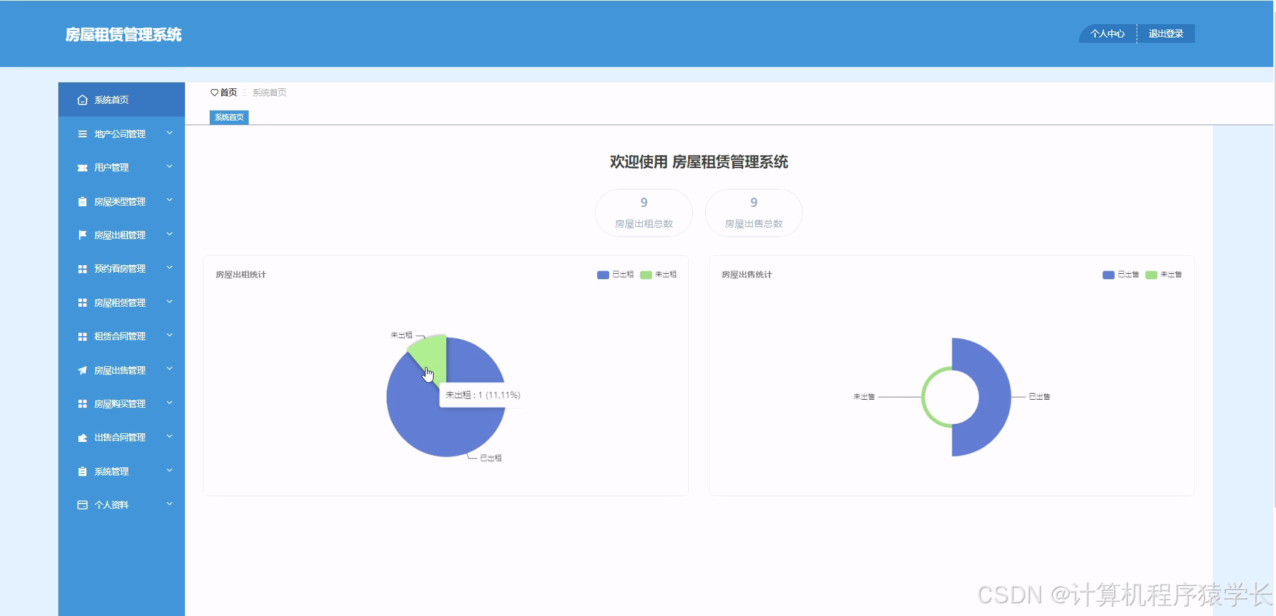The height and width of the screenshot is (616, 1276).
Task: Click the grid icon beside 房屋购买管理
Action: 82,404
